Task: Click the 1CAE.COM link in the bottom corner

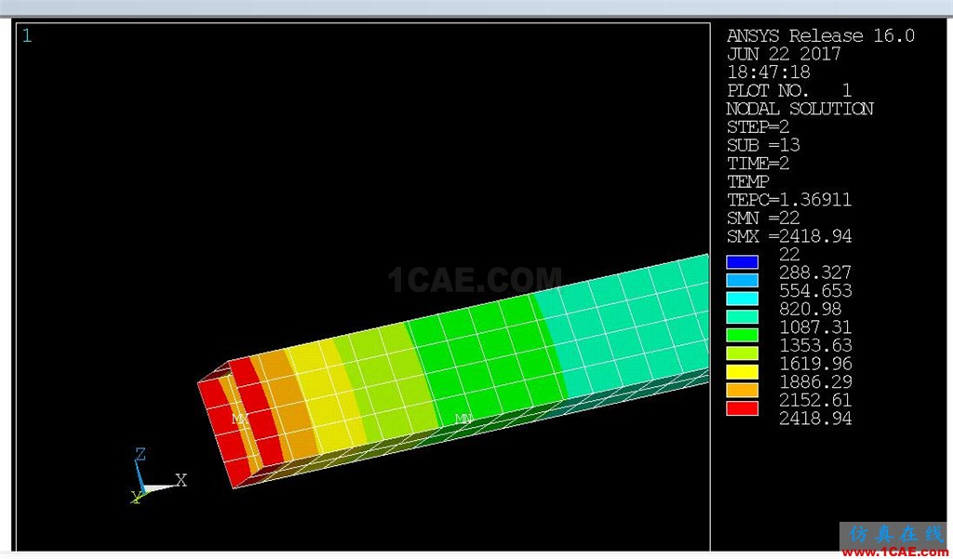Action: click(x=896, y=552)
